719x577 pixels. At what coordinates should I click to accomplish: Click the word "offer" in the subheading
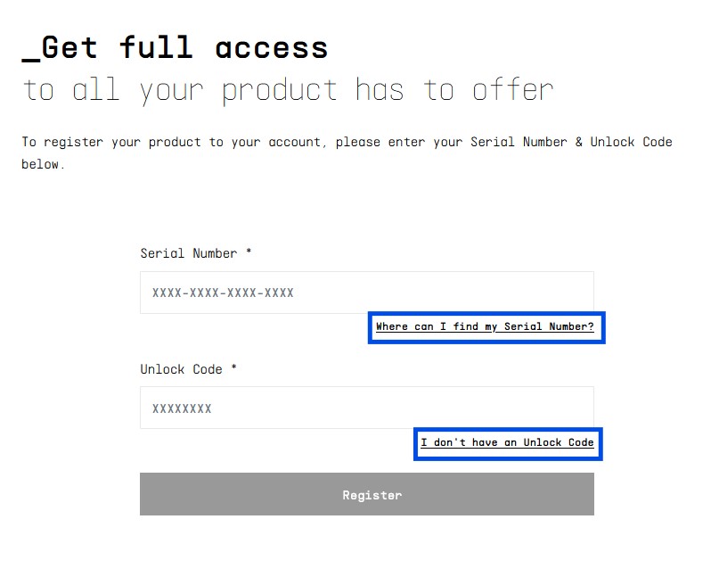click(x=513, y=90)
